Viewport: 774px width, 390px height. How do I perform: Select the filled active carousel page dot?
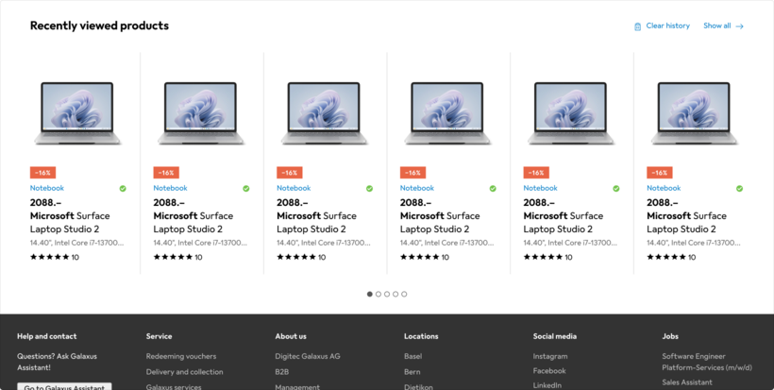click(x=370, y=295)
